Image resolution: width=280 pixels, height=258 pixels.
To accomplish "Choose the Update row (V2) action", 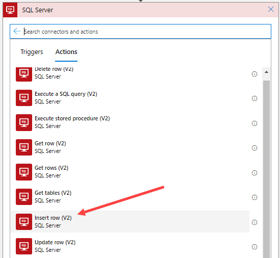I will (55, 242).
